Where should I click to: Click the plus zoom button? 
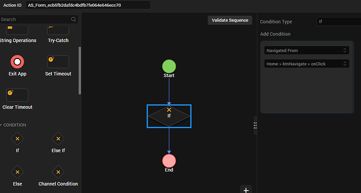click(246, 190)
